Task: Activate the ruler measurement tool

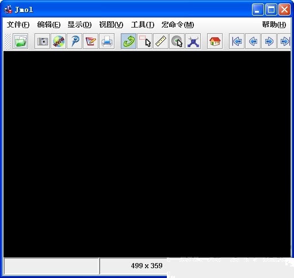Action: [161, 41]
